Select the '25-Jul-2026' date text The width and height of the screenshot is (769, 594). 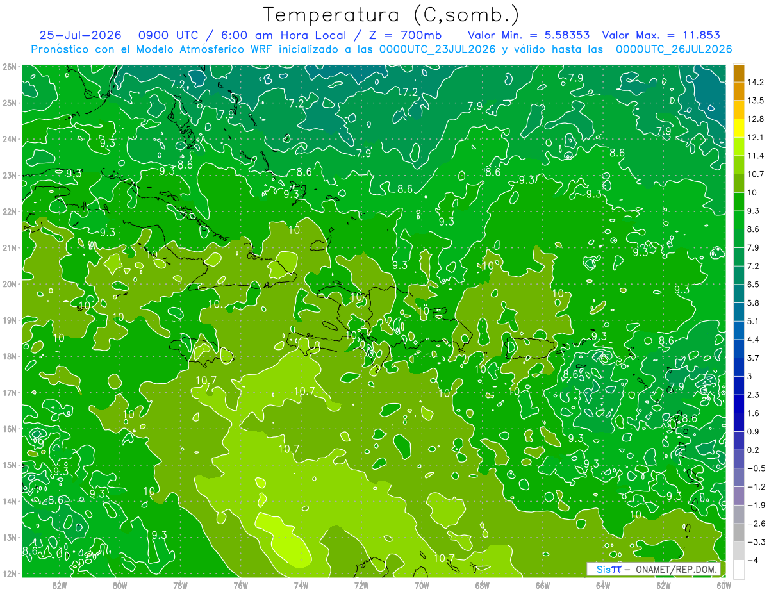point(80,35)
